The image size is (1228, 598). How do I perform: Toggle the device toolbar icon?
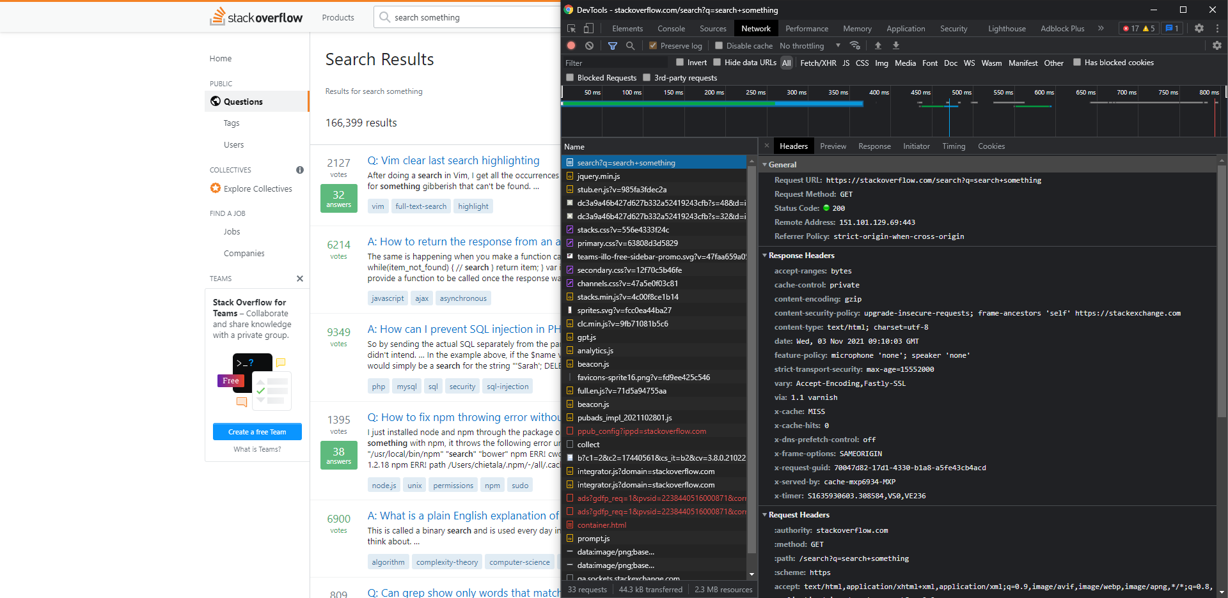(x=588, y=29)
